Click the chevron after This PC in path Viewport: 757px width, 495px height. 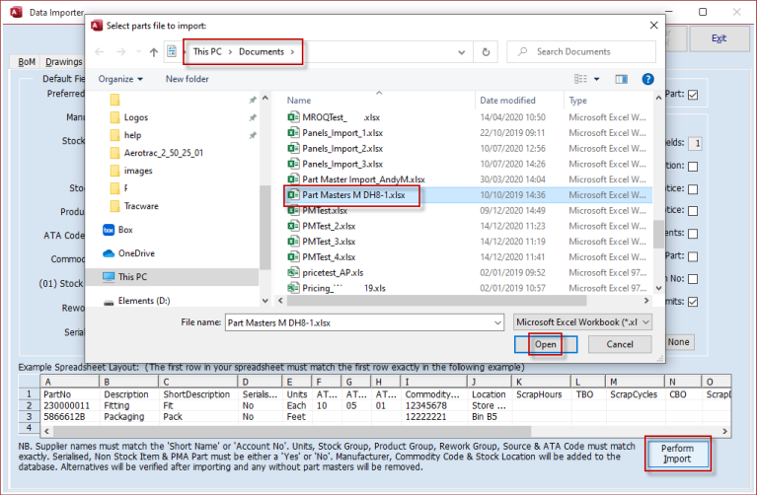coord(230,52)
